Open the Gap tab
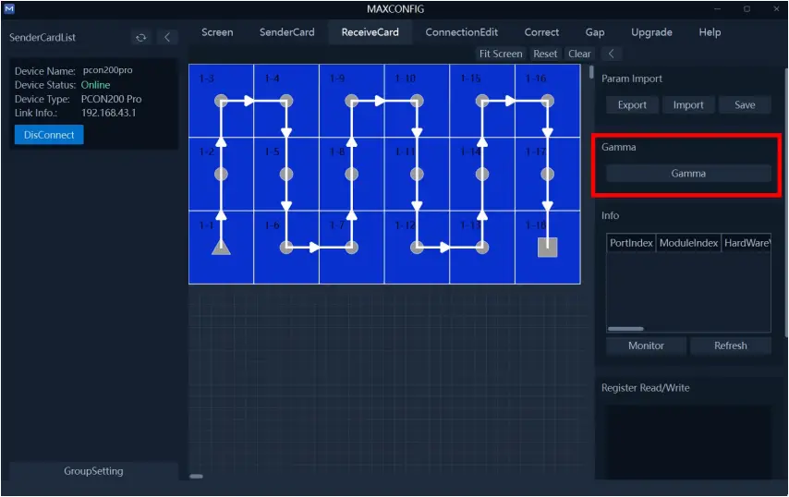Viewport: 789px width, 497px height. (595, 32)
